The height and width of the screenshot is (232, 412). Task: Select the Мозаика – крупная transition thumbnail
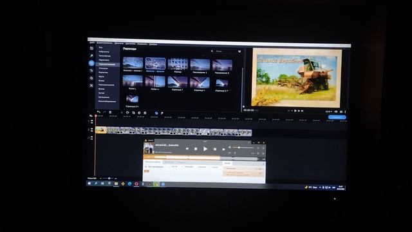(155, 63)
